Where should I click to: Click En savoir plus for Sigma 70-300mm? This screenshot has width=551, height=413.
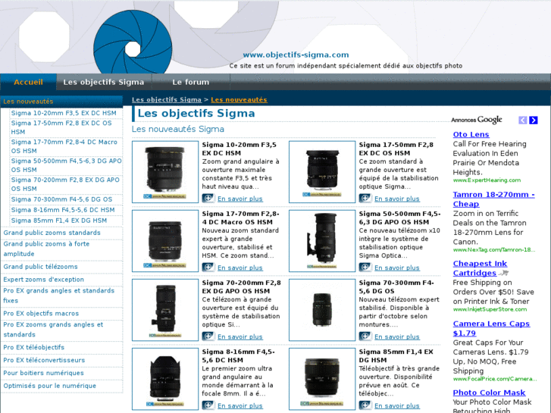pyautogui.click(x=397, y=336)
